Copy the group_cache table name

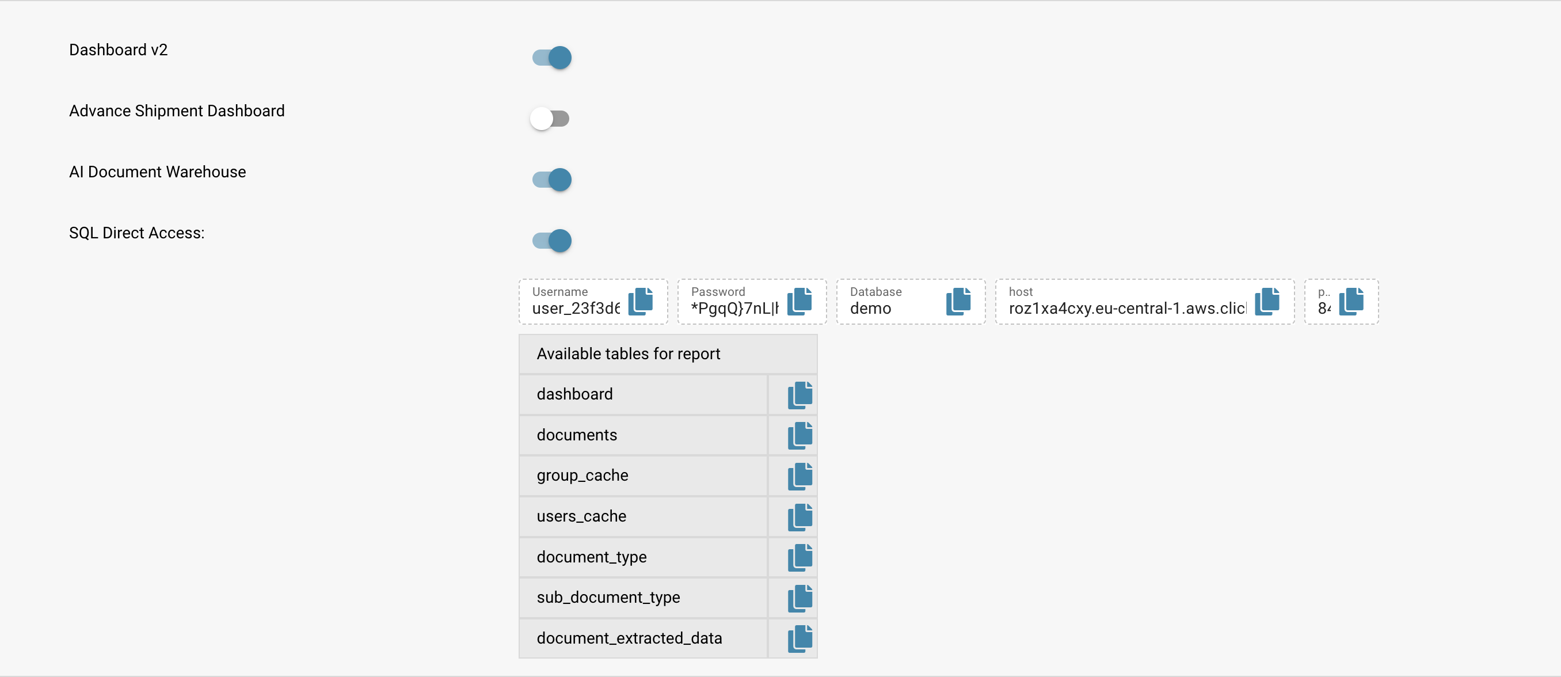pos(799,476)
